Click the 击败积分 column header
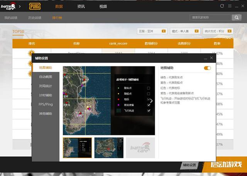 point(184,44)
